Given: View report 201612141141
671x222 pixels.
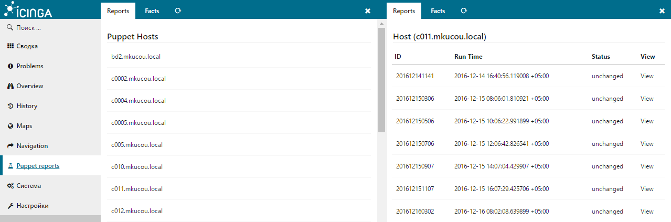Looking at the screenshot, I should coord(647,76).
